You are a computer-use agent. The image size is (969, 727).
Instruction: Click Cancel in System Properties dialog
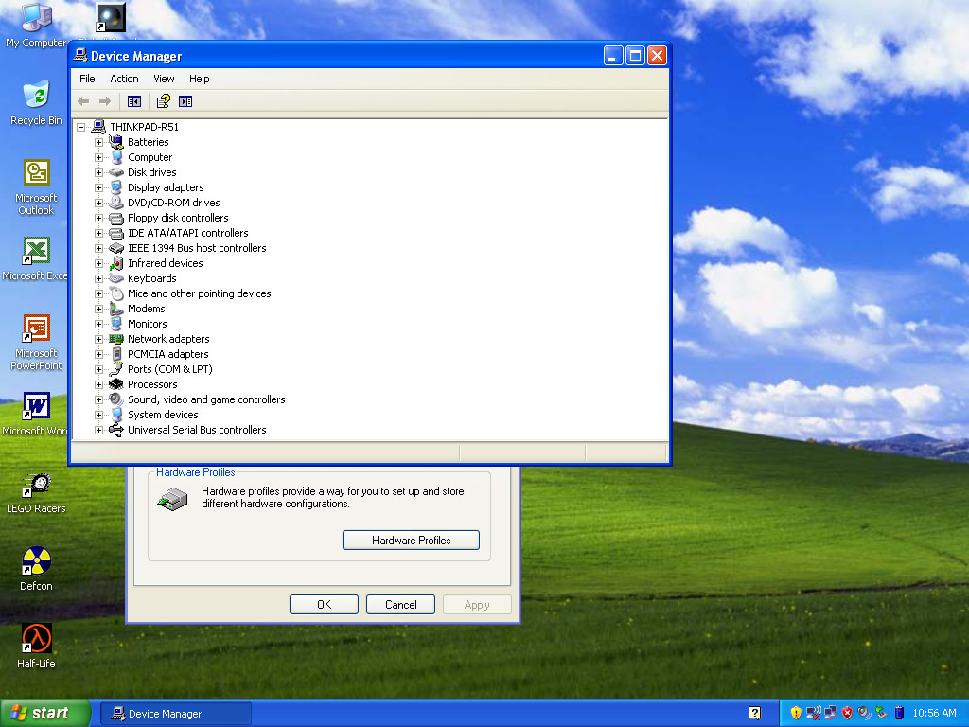[400, 605]
